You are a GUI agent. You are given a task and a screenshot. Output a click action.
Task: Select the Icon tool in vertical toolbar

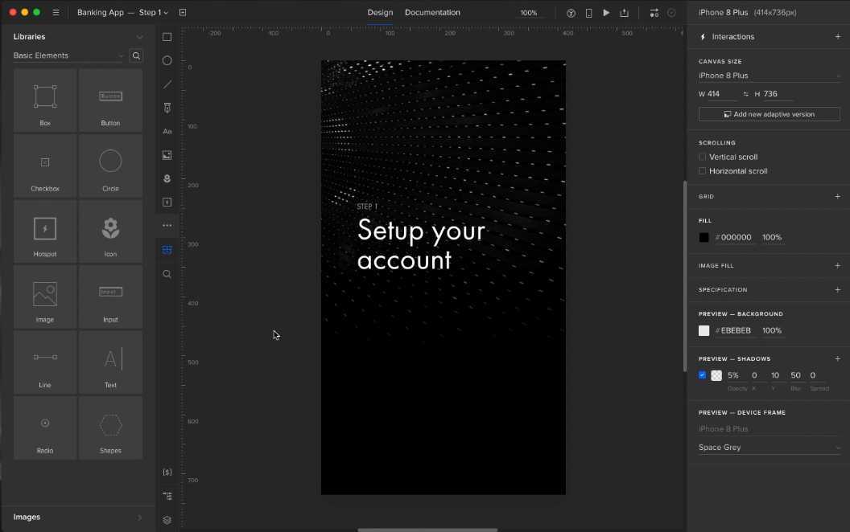167,178
